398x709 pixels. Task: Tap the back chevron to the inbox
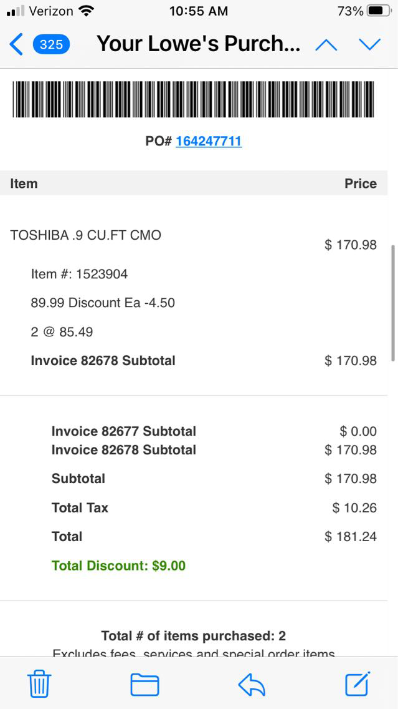(17, 44)
